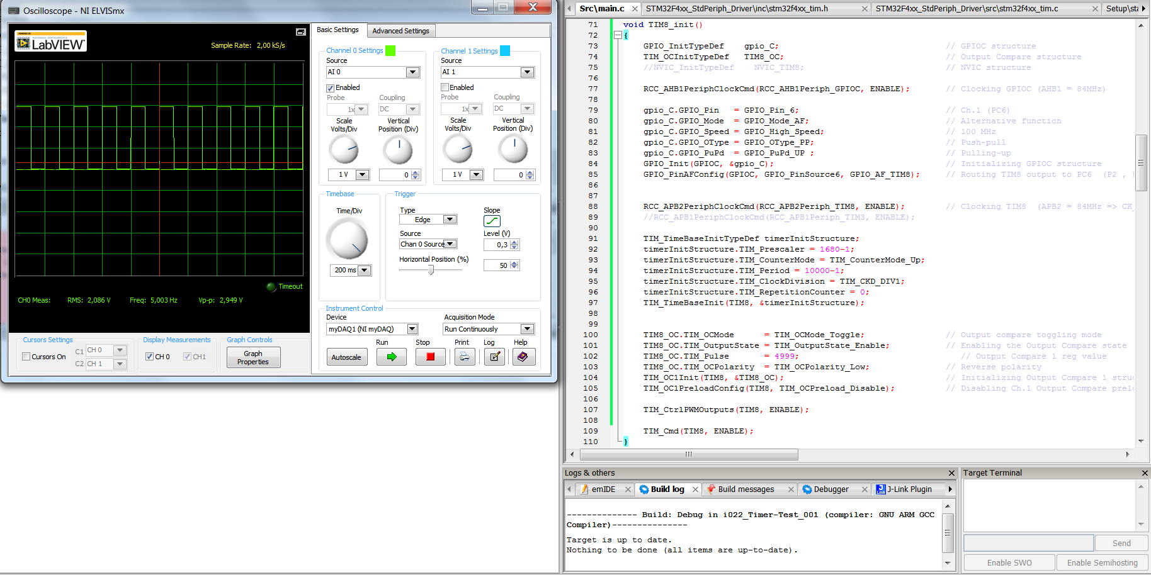The image size is (1151, 575).
Task: Turn the Channel 1 Scale Volts/Div knob
Action: [458, 150]
